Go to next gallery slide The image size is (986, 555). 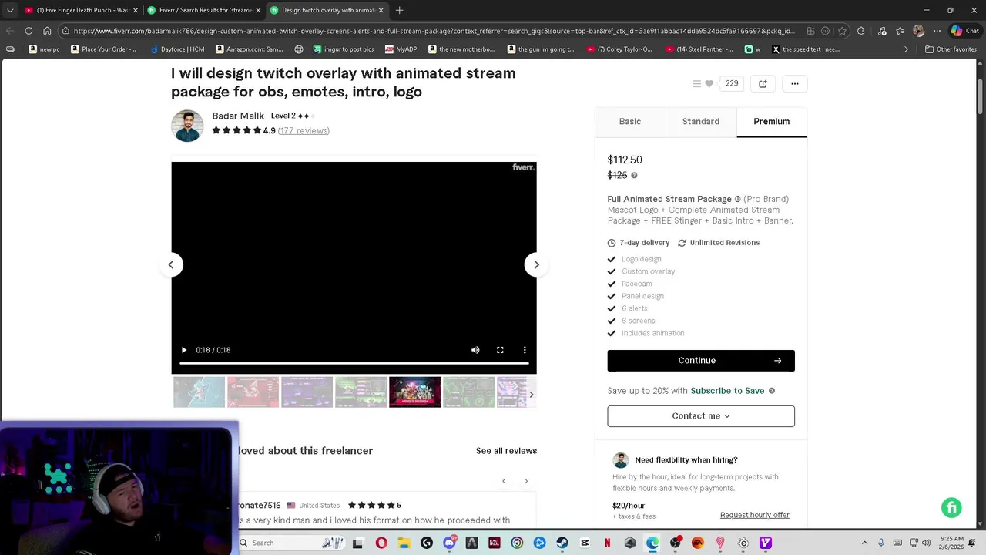click(x=537, y=264)
